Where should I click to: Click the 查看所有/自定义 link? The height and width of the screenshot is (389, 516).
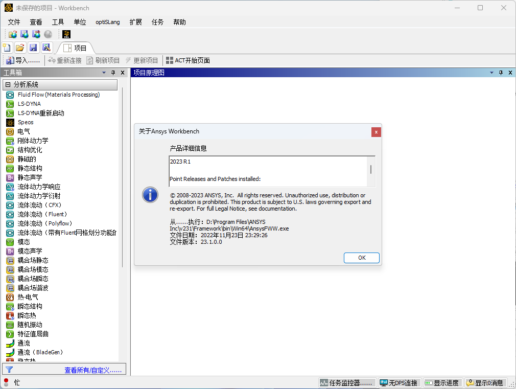click(93, 370)
